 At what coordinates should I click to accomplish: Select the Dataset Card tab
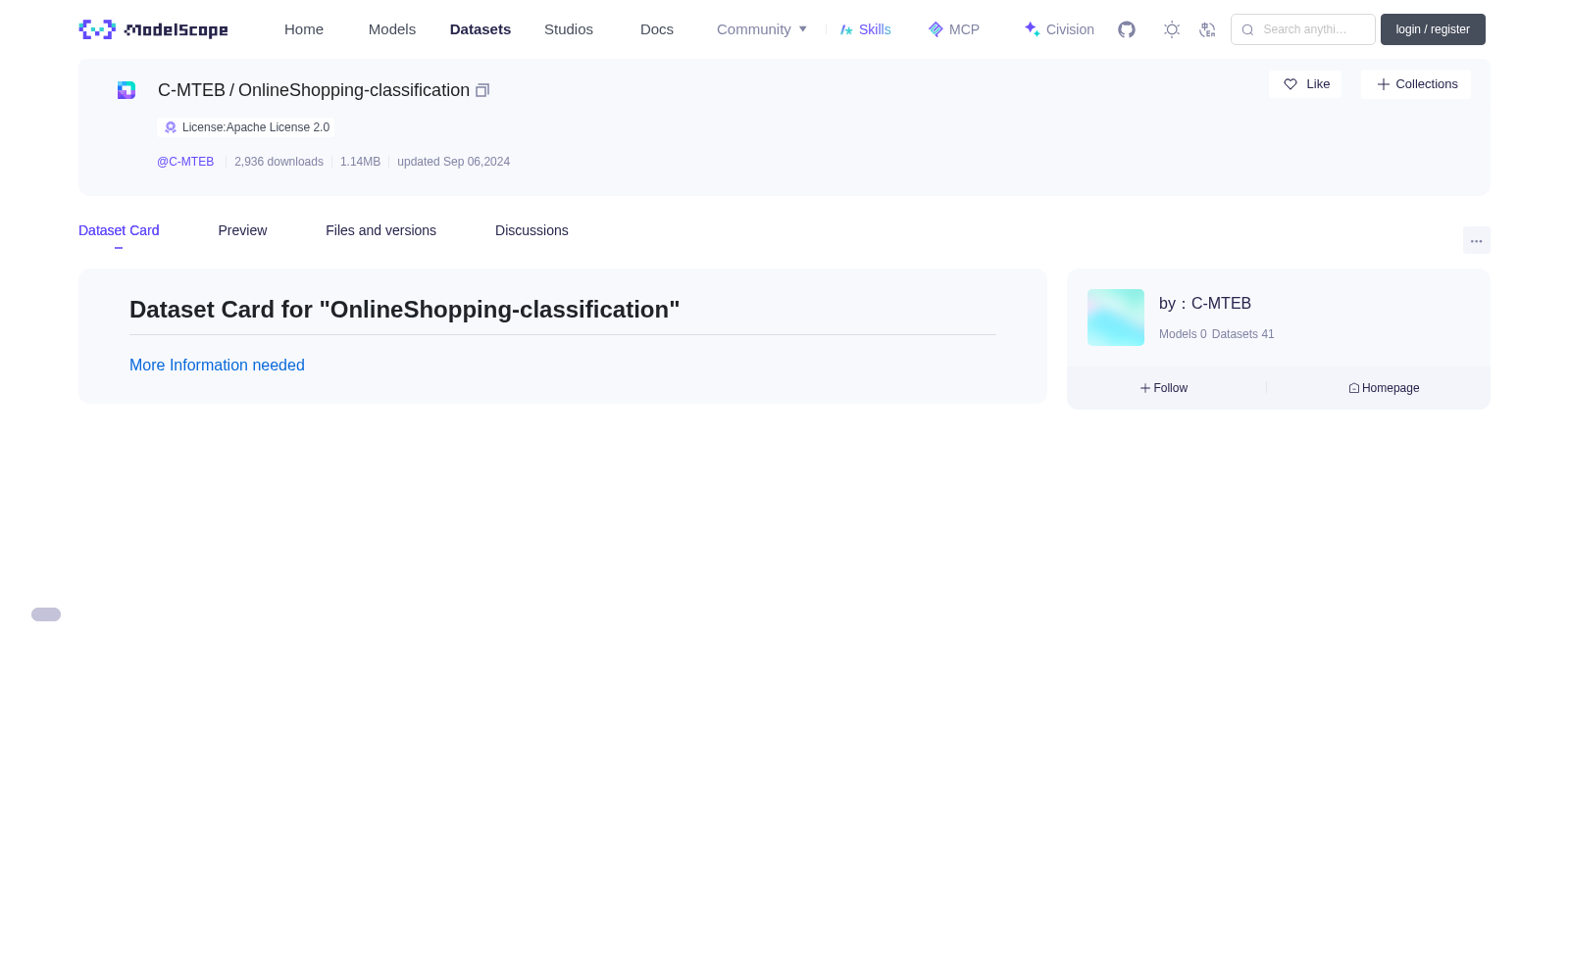[x=119, y=230]
